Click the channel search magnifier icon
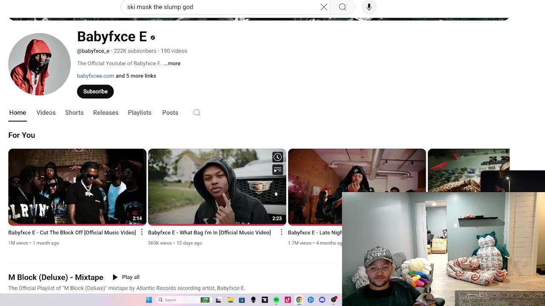Screen dimensions: 545x306 (197, 113)
